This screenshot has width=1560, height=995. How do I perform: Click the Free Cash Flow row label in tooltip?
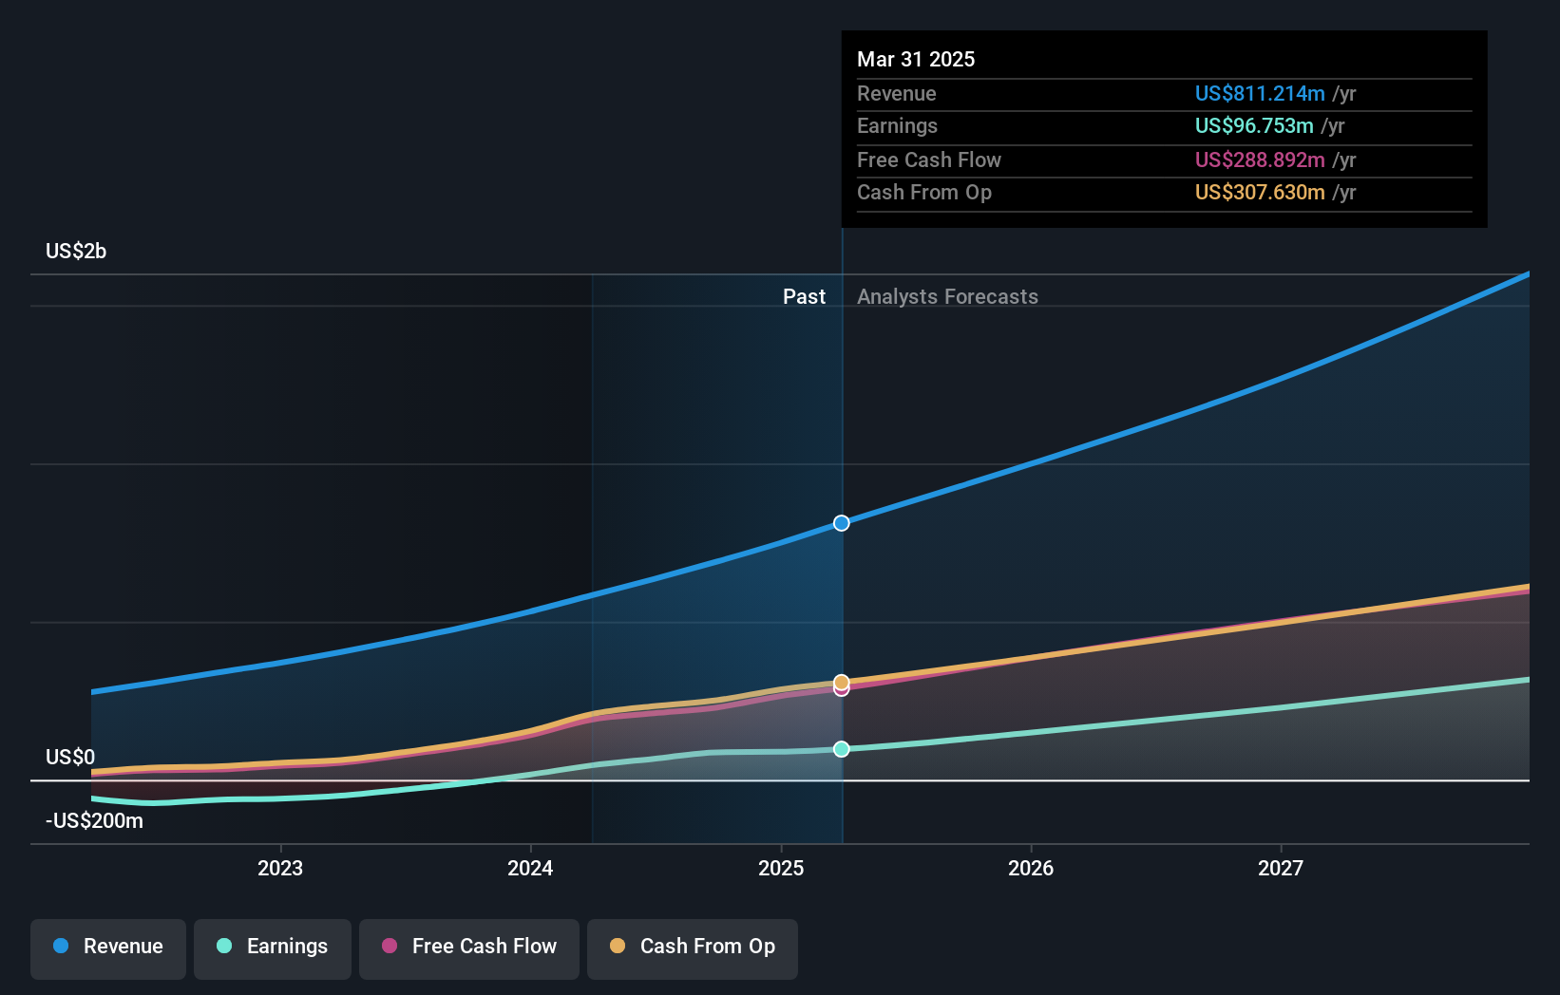coord(929,160)
